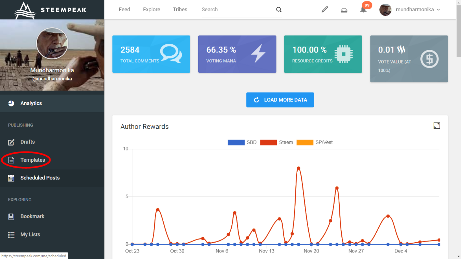The height and width of the screenshot is (259, 461).
Task: Click the resource credits chip icon
Action: pyautogui.click(x=344, y=54)
